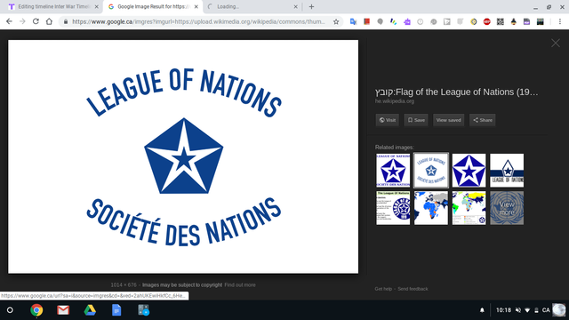Share this image result
This screenshot has width=569, height=320.
[482, 120]
